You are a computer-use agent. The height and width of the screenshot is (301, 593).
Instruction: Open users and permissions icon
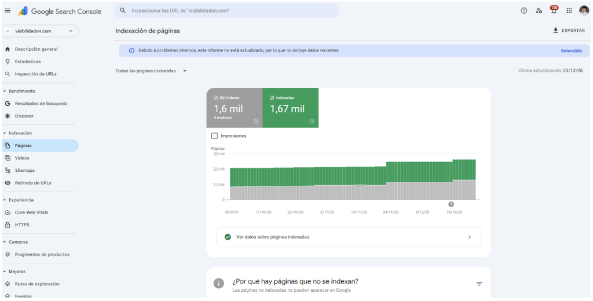pyautogui.click(x=539, y=10)
